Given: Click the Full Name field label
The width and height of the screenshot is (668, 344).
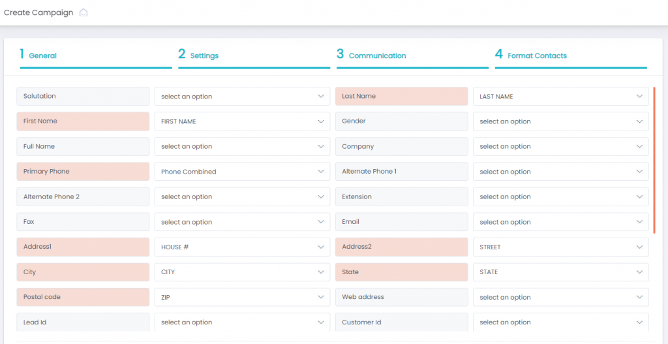Looking at the screenshot, I should 83,147.
